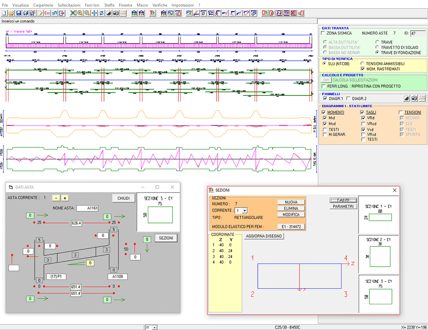Click the MODIFICA section button
The height and width of the screenshot is (330, 428).
[291, 214]
